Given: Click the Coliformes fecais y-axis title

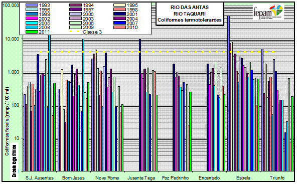Looking at the screenshot, I should point(7,121).
